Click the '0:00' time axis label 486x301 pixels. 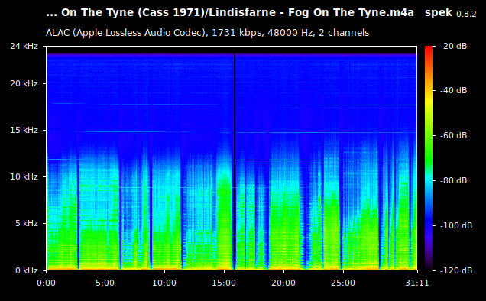(x=46, y=283)
